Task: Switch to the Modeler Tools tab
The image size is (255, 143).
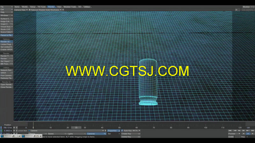Action: click(x=70, y=7)
